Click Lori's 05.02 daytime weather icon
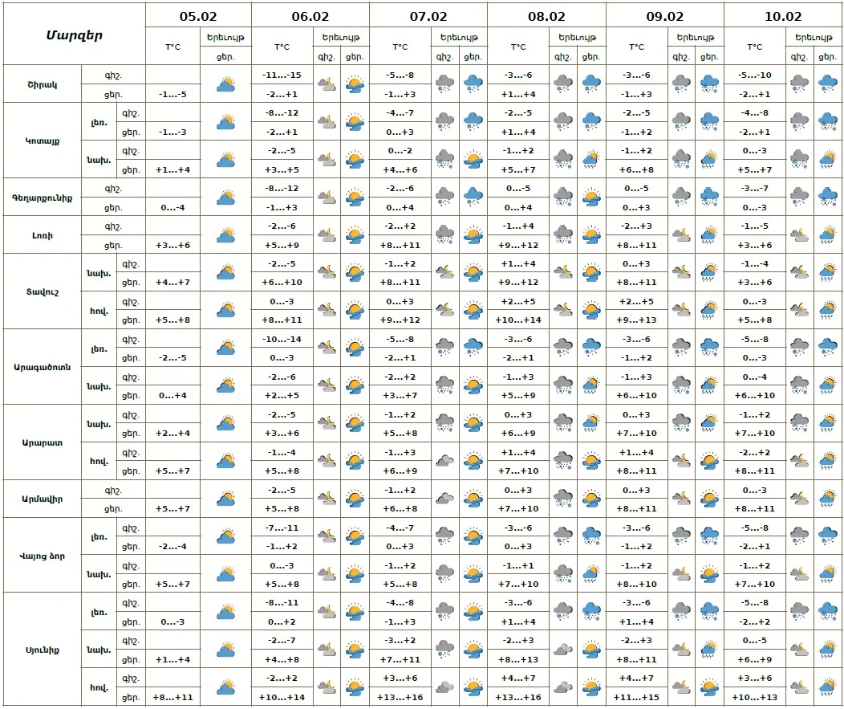Image resolution: width=844 pixels, height=709 pixels. tap(225, 235)
